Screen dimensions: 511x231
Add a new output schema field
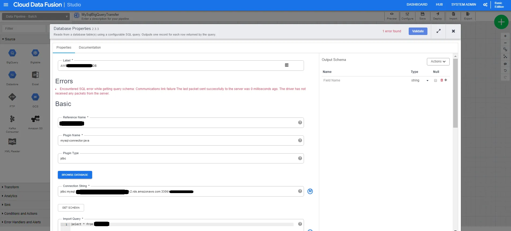[x=446, y=80]
